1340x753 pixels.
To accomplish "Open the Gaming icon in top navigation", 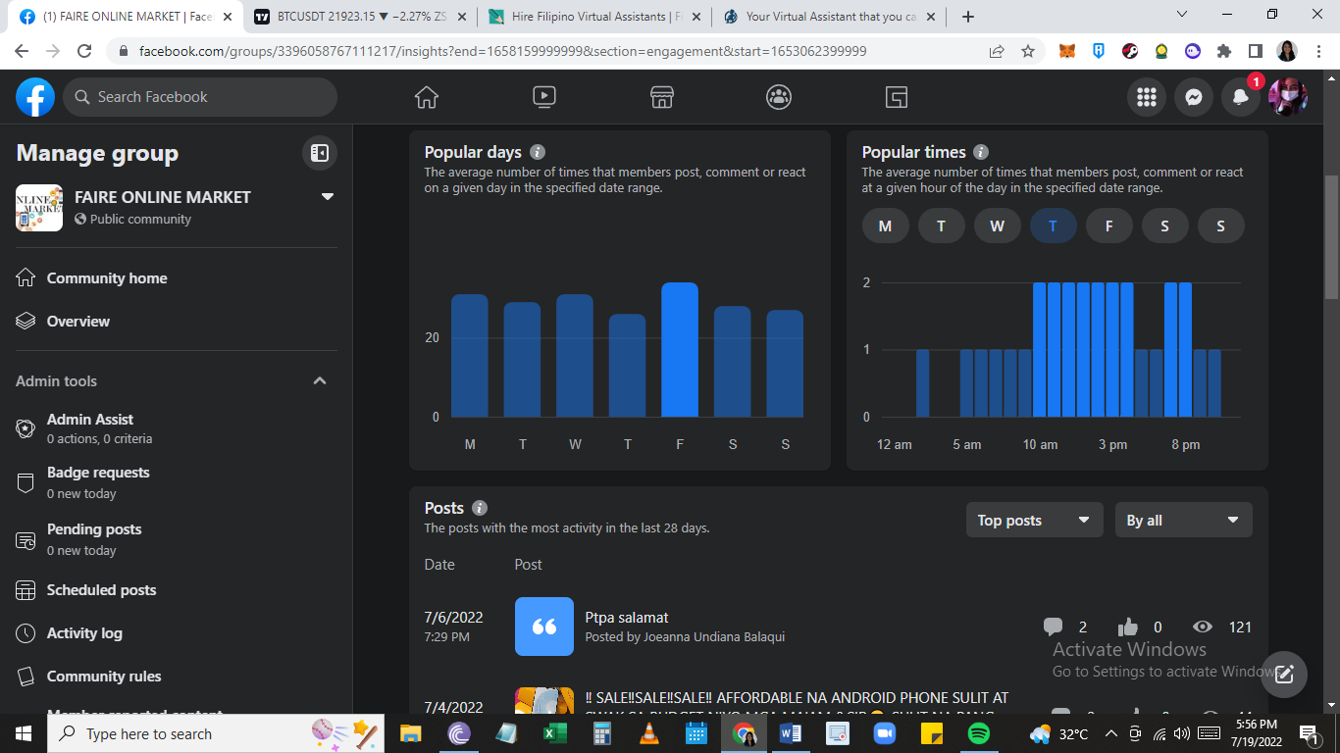I will (x=897, y=97).
